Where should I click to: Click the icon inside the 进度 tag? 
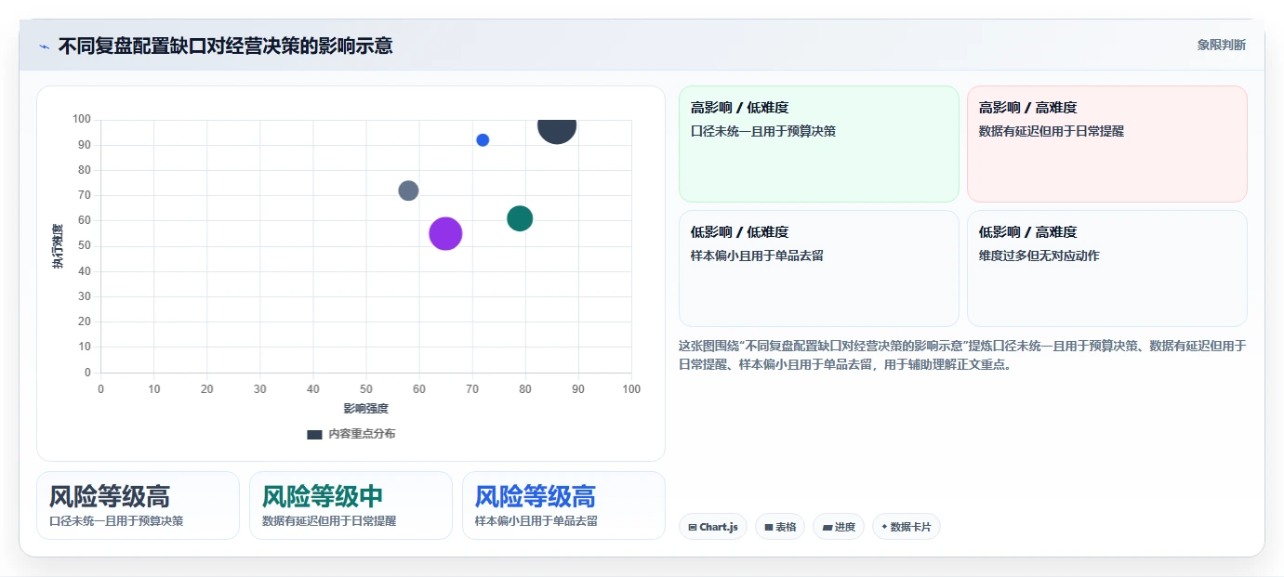click(827, 527)
